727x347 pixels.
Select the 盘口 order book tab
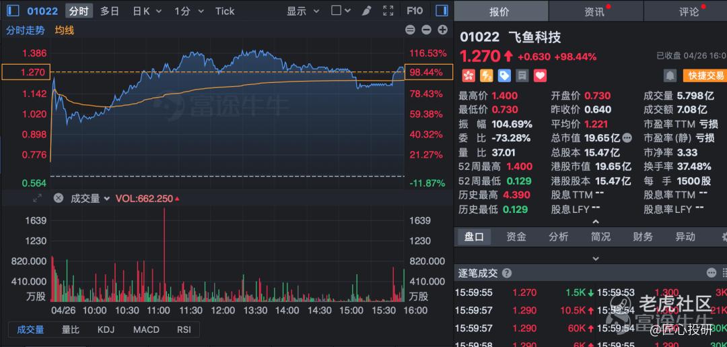click(475, 236)
